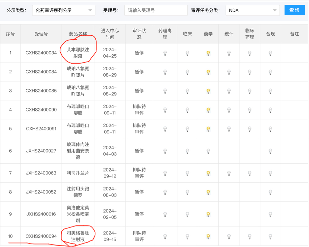Click the 受理号 column header
Screen dimensions: 309x247
(x=41, y=34)
